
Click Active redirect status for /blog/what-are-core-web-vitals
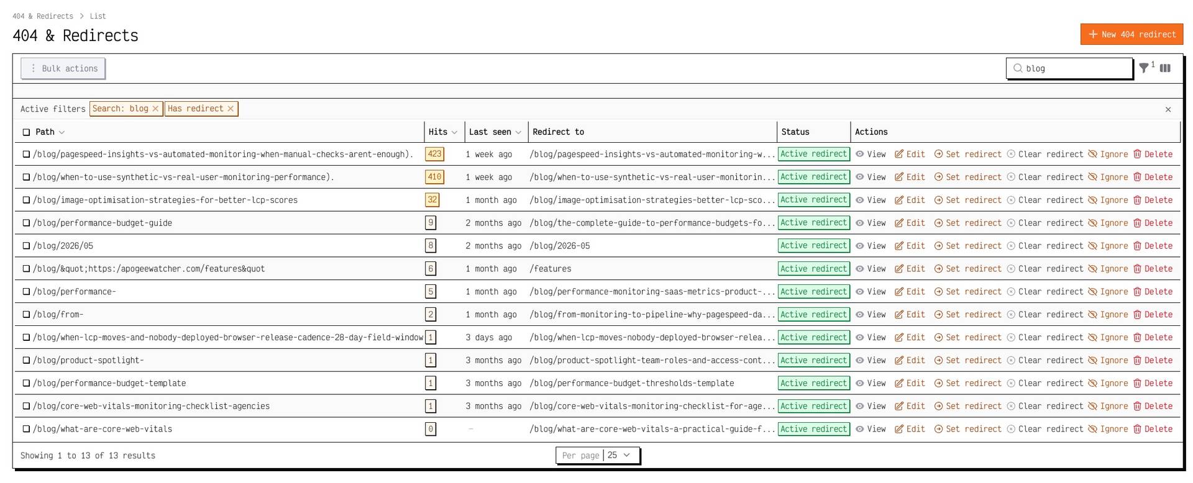point(813,429)
